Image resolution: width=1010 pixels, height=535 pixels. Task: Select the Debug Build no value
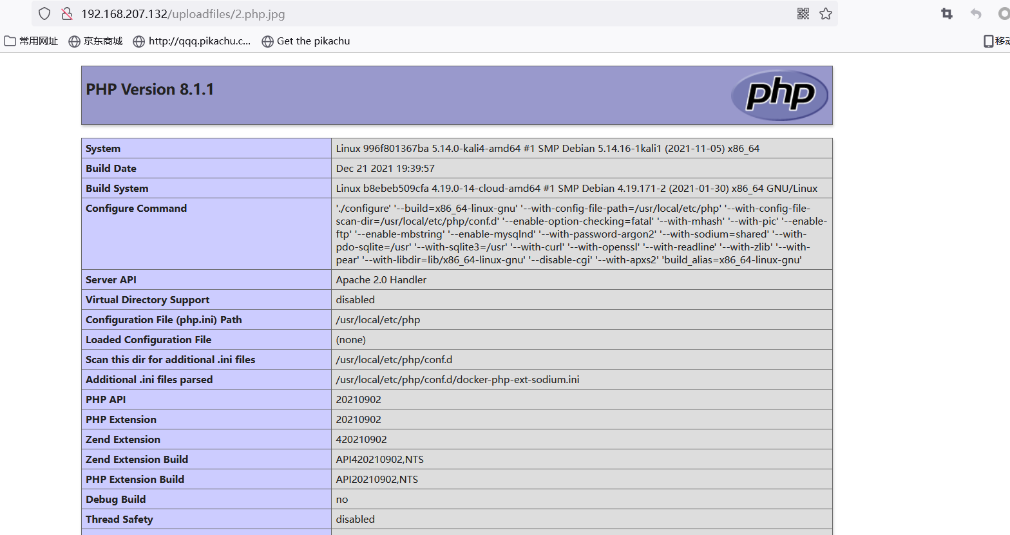point(342,500)
